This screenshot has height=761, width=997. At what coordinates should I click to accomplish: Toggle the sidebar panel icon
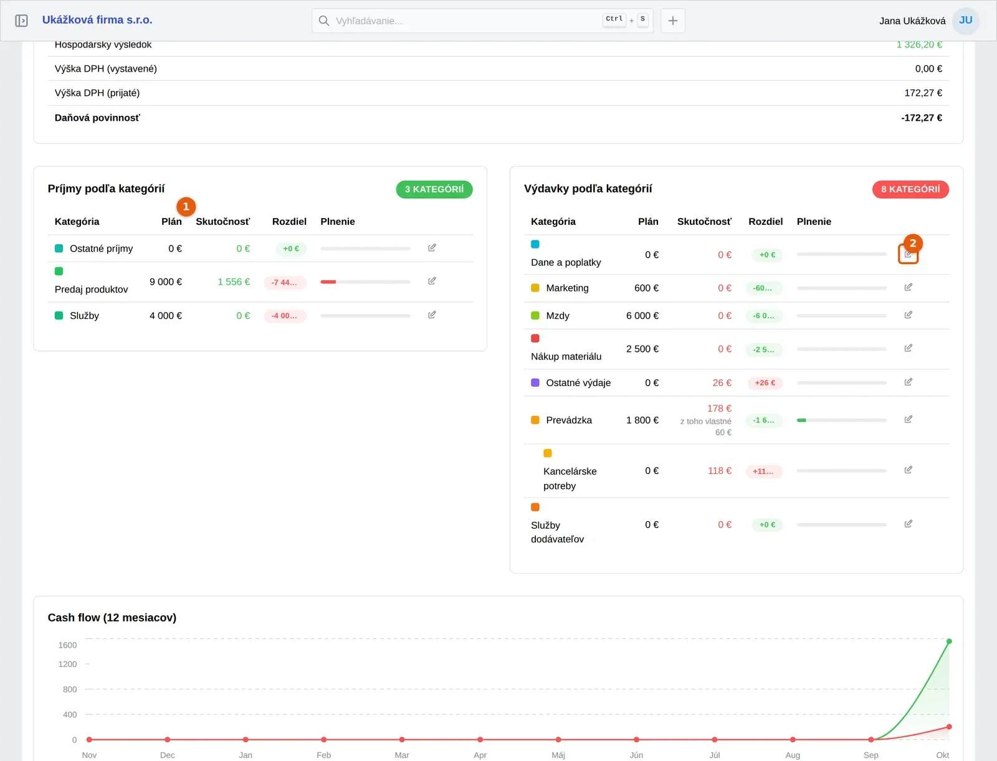(x=21, y=21)
